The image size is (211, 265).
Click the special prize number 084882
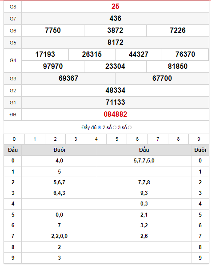pos(115,115)
